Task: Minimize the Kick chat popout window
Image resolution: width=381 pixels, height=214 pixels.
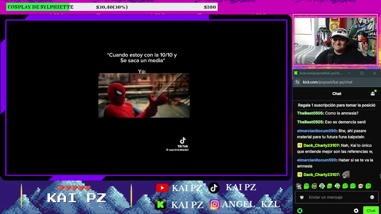Action: point(349,73)
